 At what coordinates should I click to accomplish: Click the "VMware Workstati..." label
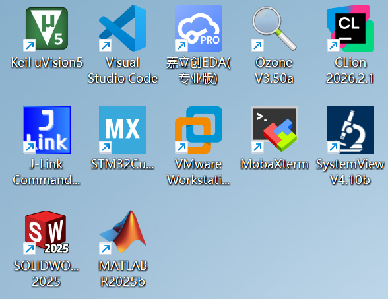[x=199, y=172]
